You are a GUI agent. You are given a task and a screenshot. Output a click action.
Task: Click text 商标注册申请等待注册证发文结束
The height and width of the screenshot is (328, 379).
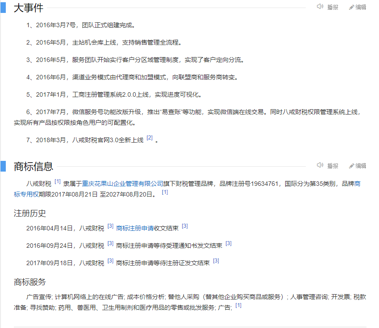[x=162, y=263]
